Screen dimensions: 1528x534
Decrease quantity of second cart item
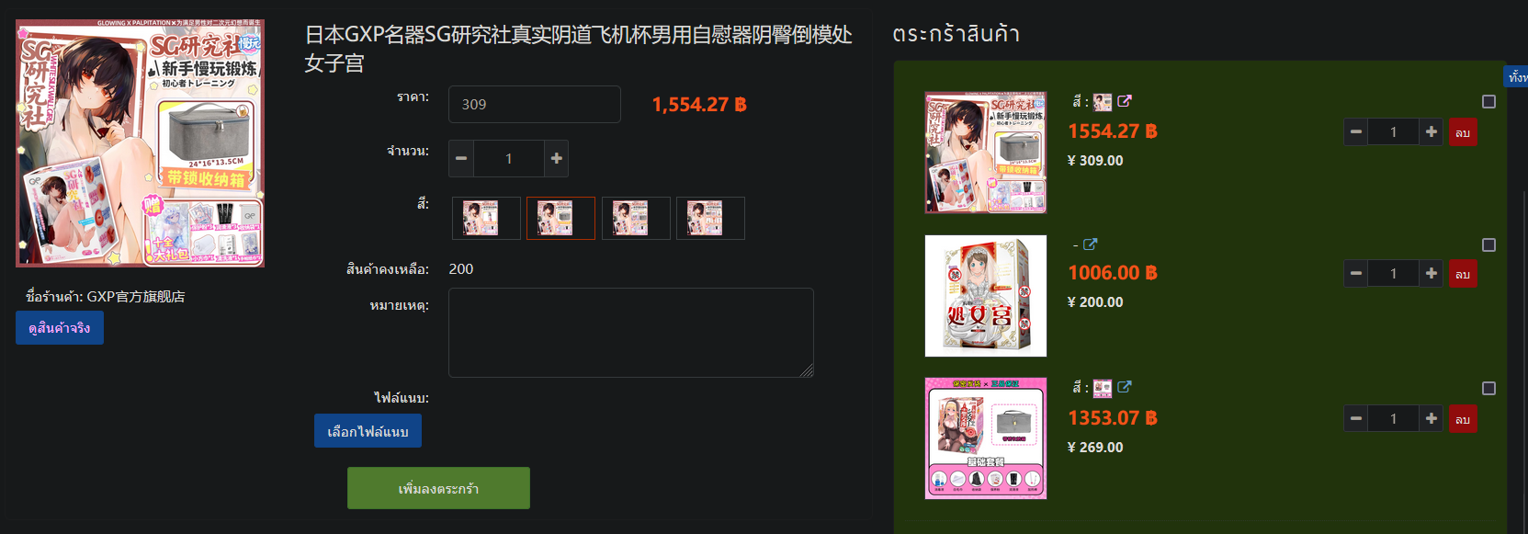pyautogui.click(x=1355, y=274)
